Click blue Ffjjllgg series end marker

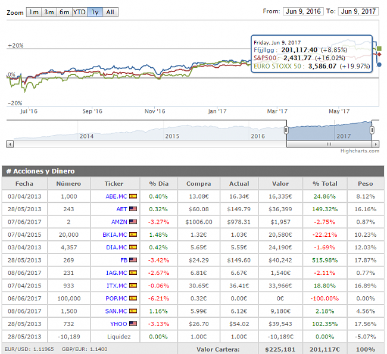coord(379,65)
